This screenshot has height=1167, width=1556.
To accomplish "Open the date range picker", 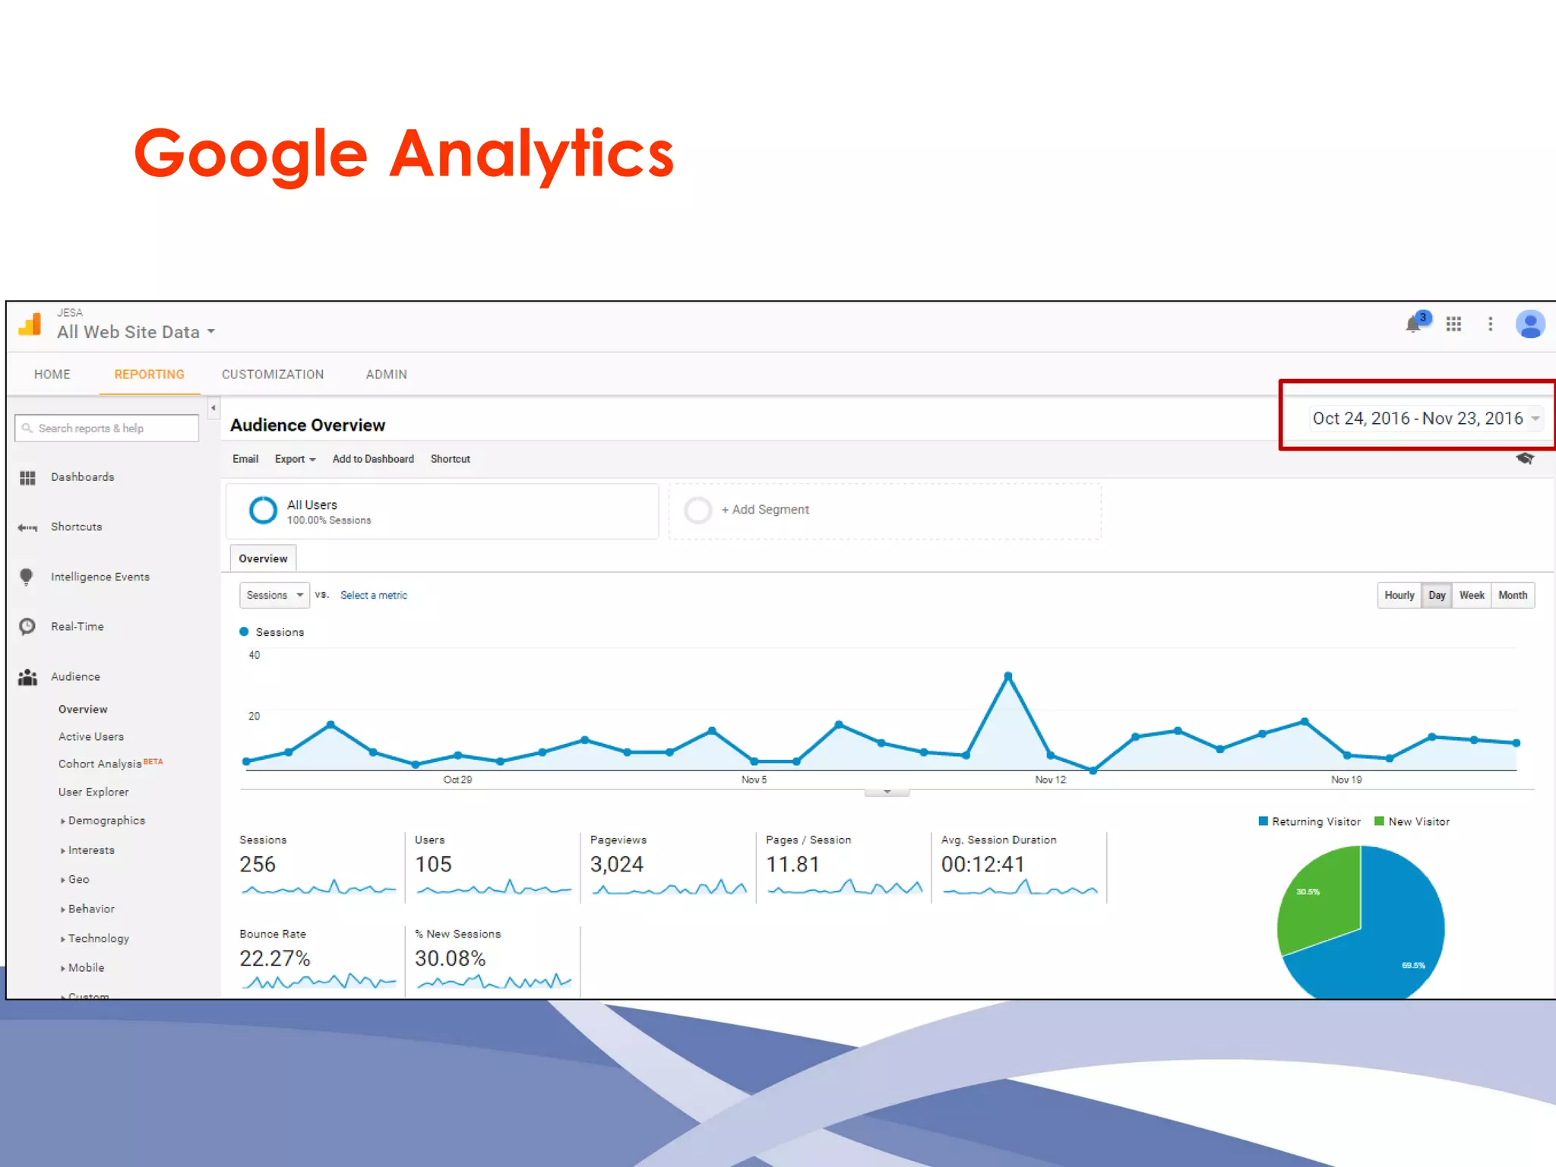I will pos(1425,419).
